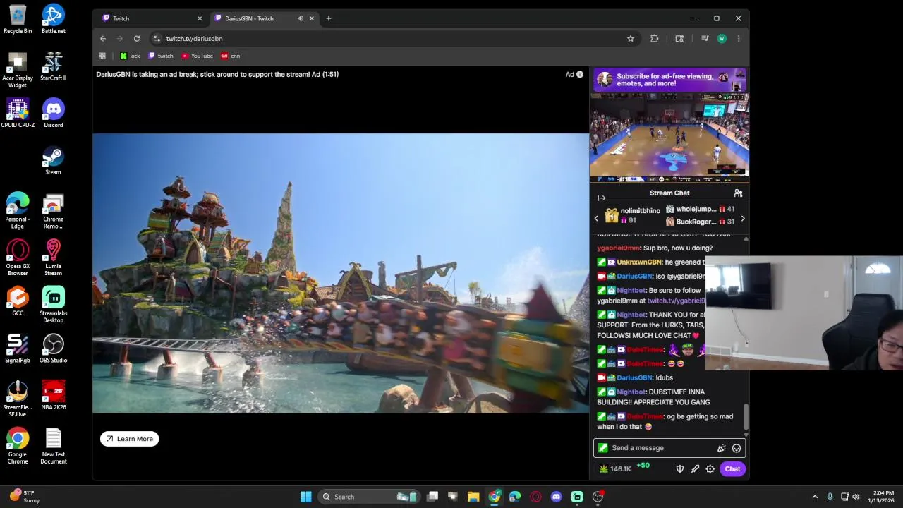Show next gift leaderboard entries

742,219
